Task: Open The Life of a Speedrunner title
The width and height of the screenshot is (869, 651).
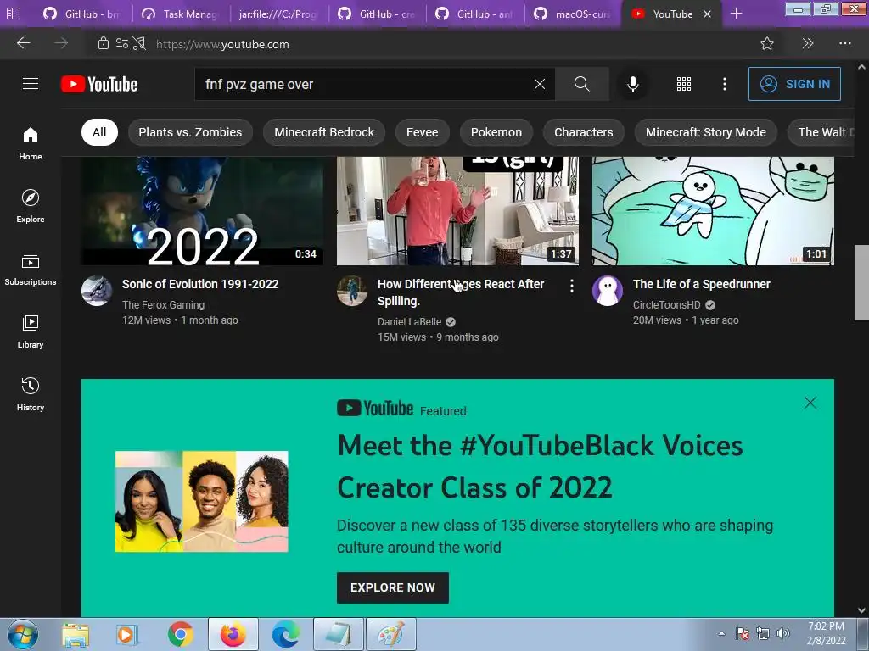Action: [702, 284]
